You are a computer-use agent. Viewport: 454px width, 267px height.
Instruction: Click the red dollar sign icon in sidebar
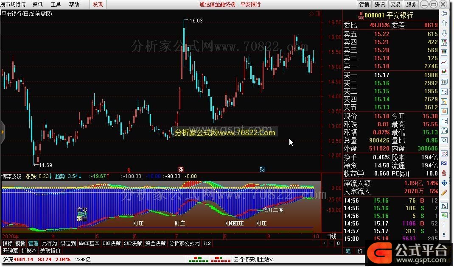(x=444, y=173)
